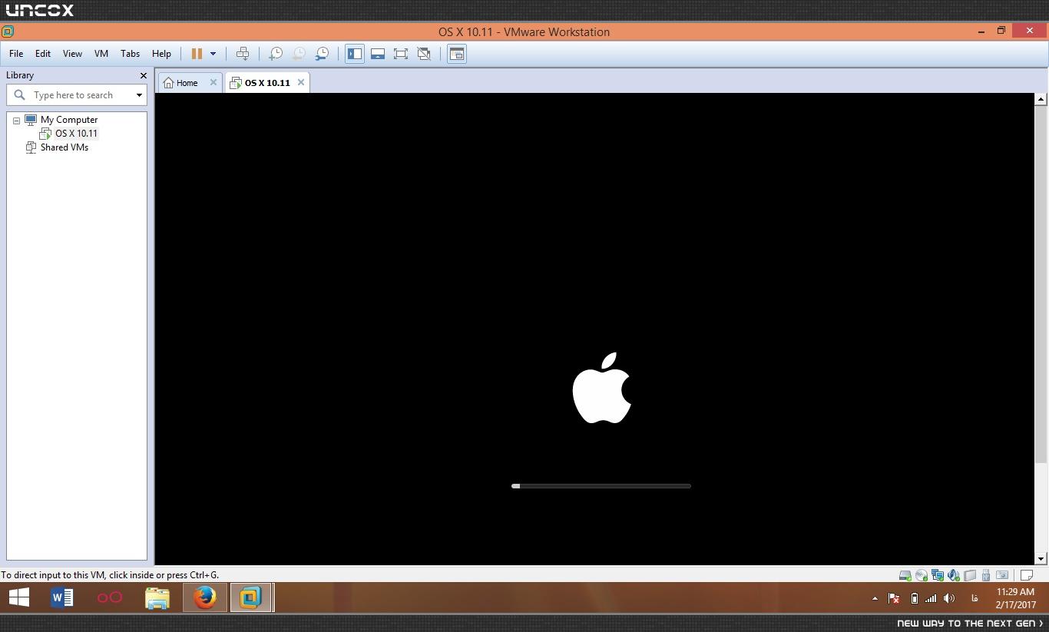The height and width of the screenshot is (632, 1049).
Task: Click the macOS boot progress bar
Action: coord(601,486)
